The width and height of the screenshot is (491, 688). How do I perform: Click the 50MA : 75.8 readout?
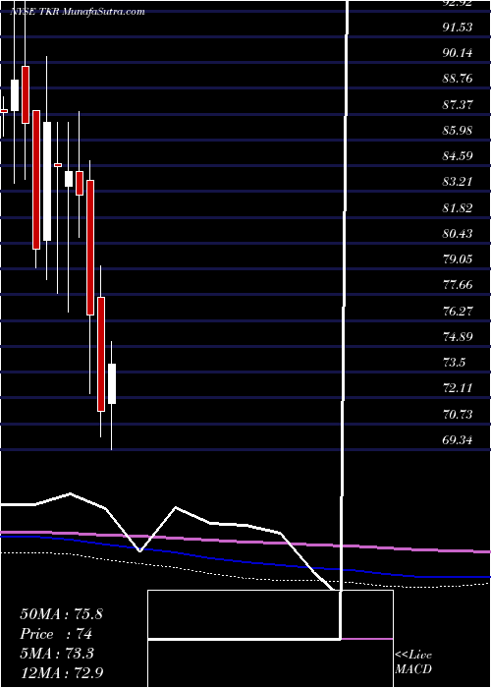[61, 614]
